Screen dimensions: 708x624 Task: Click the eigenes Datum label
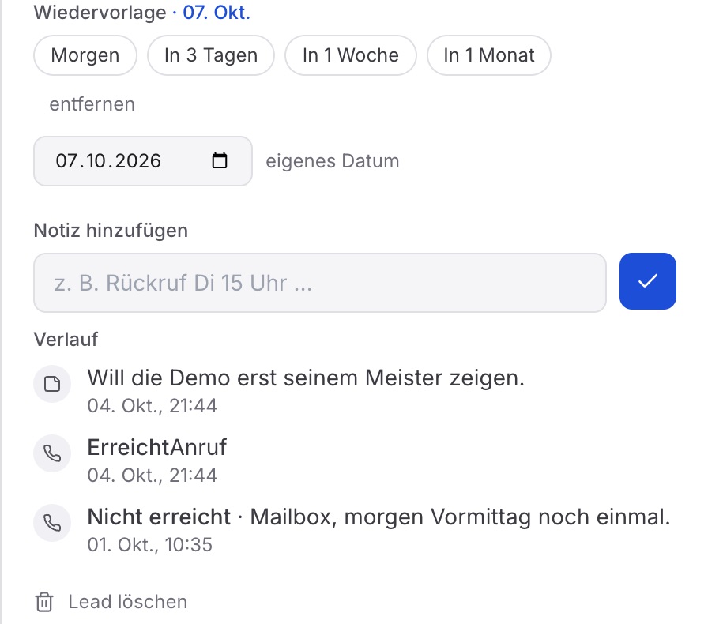tap(333, 161)
